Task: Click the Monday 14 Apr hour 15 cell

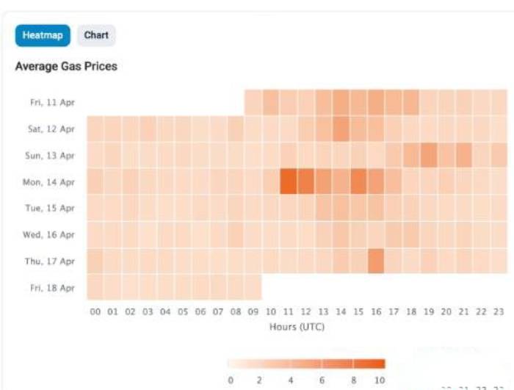Action: [x=359, y=181]
